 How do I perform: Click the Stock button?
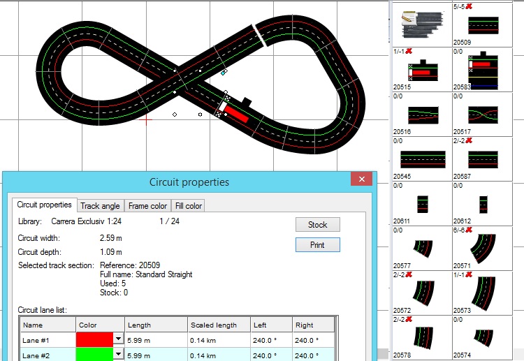(317, 225)
